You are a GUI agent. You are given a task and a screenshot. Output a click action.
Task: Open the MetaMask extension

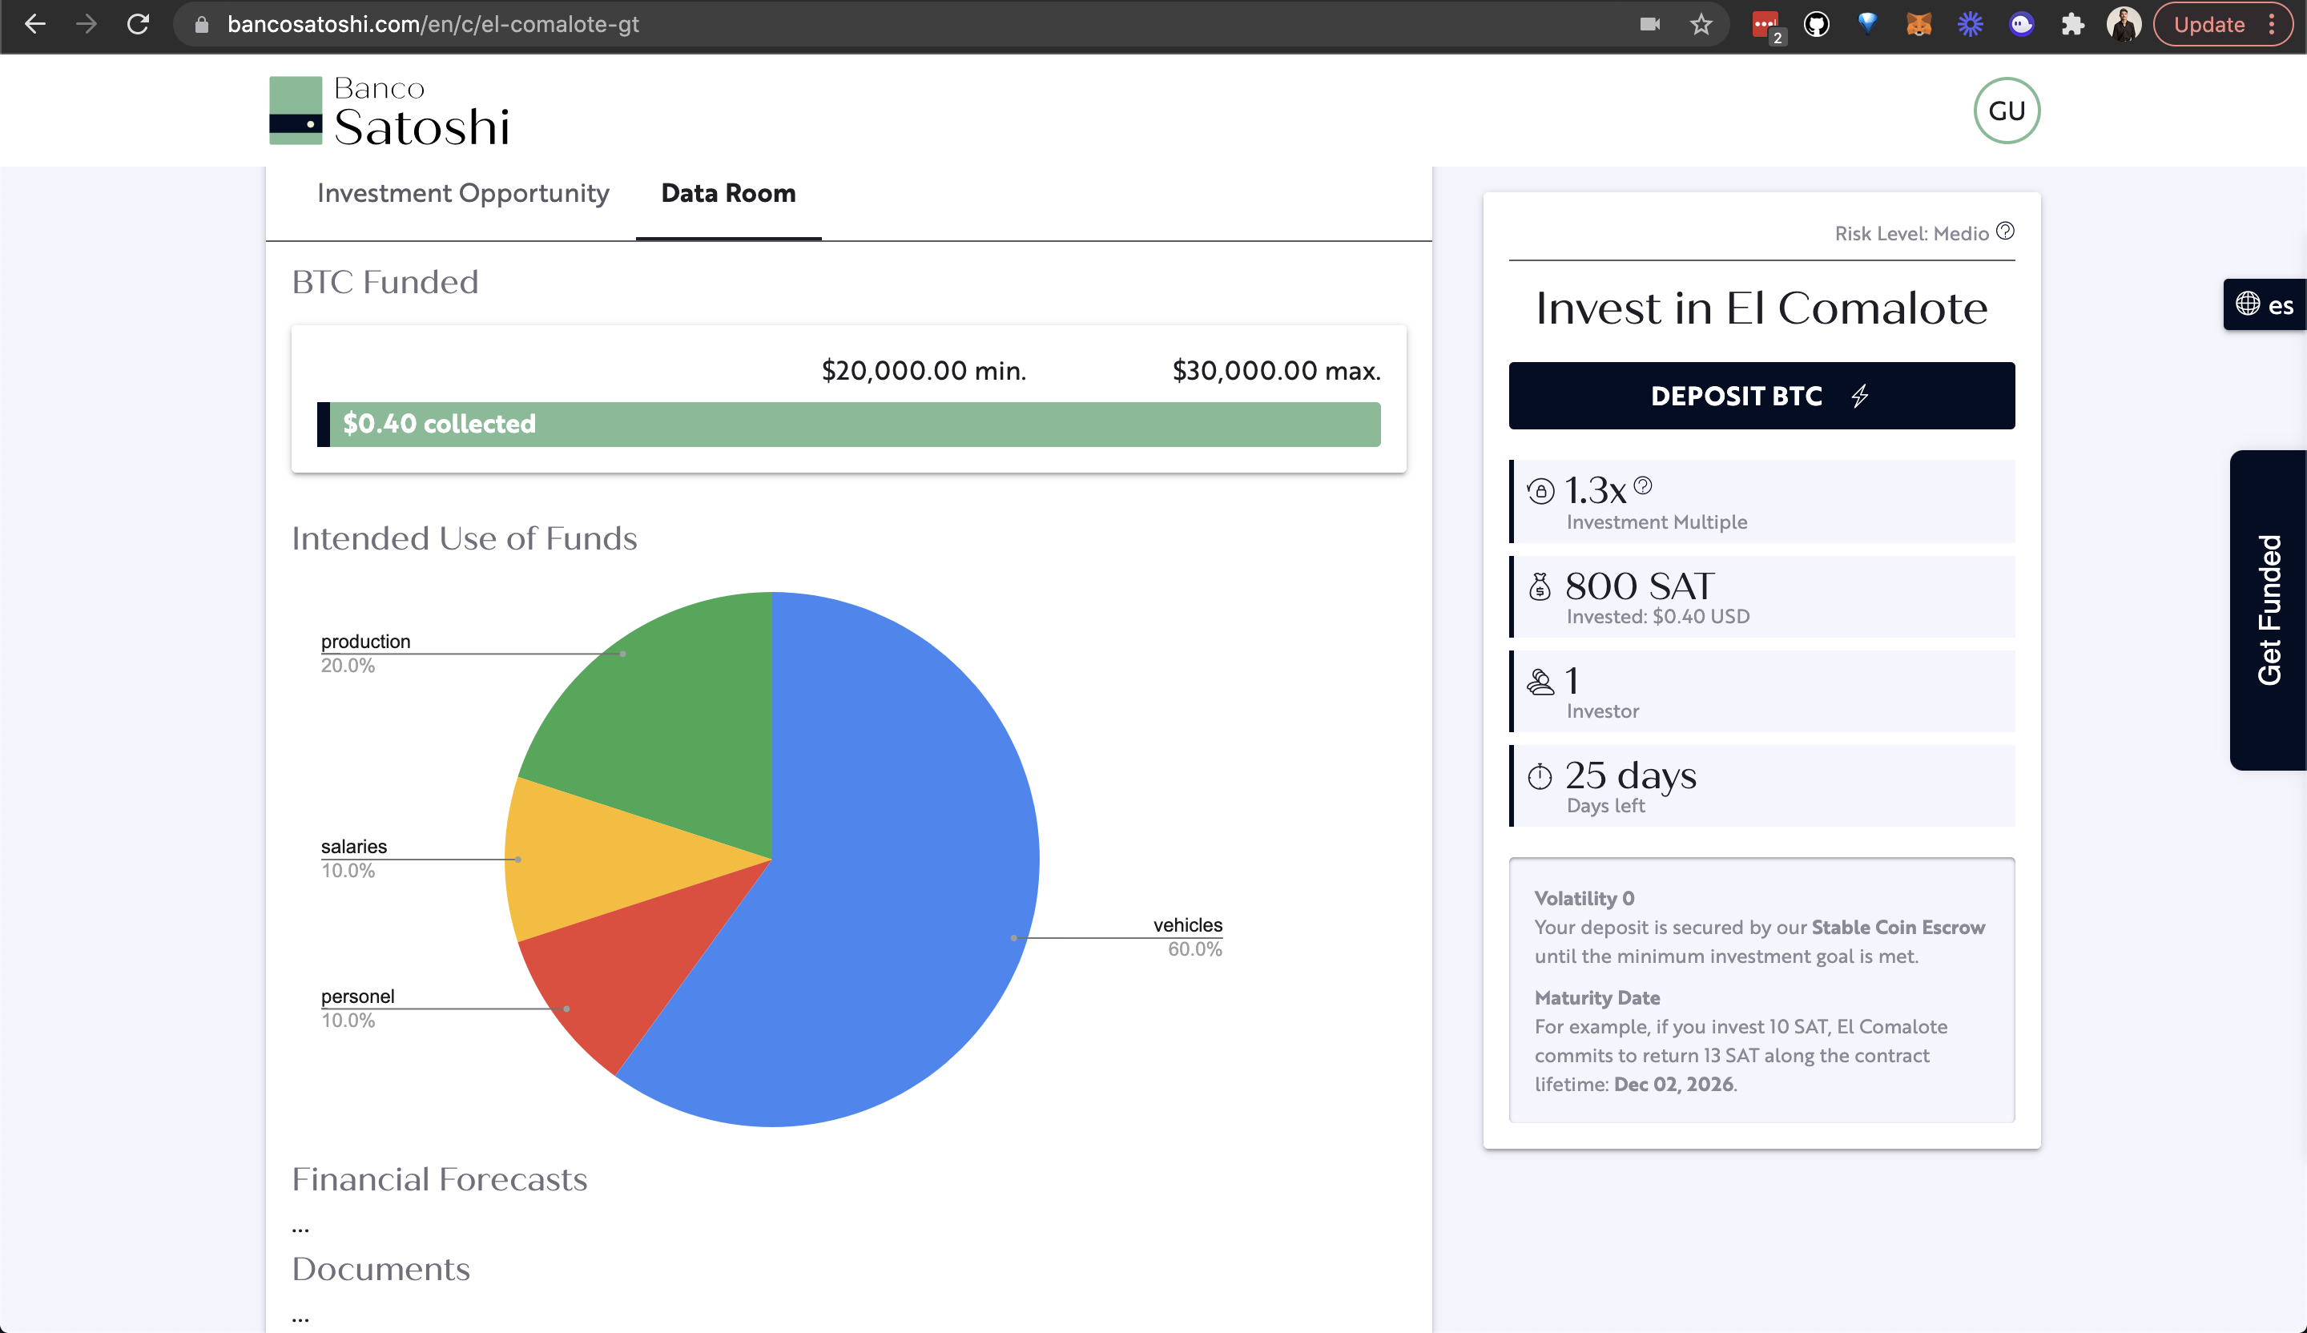(x=1920, y=25)
